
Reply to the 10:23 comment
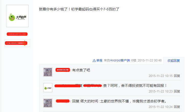[177, 91]
